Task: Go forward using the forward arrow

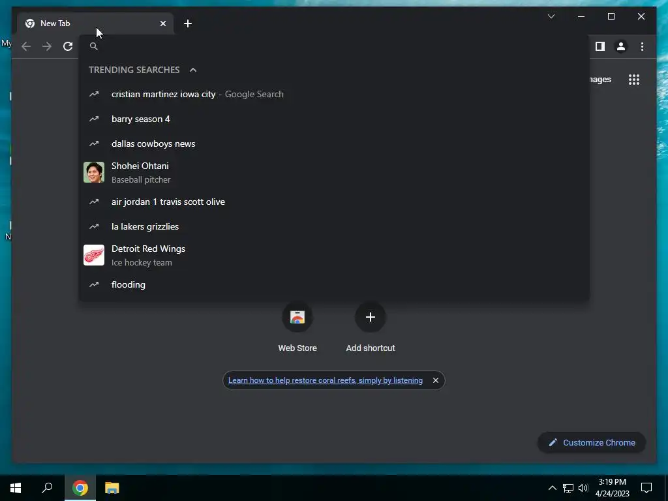Action: pyautogui.click(x=47, y=46)
